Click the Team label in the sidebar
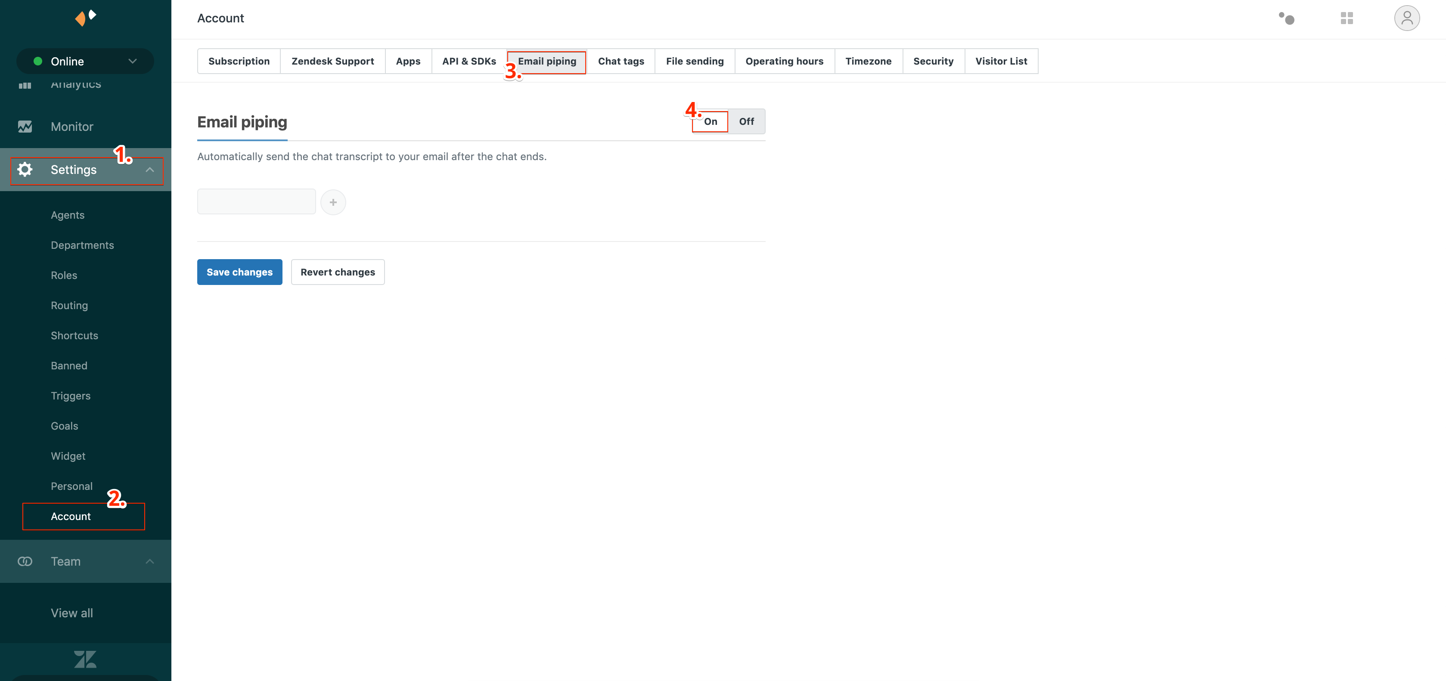 coord(66,561)
